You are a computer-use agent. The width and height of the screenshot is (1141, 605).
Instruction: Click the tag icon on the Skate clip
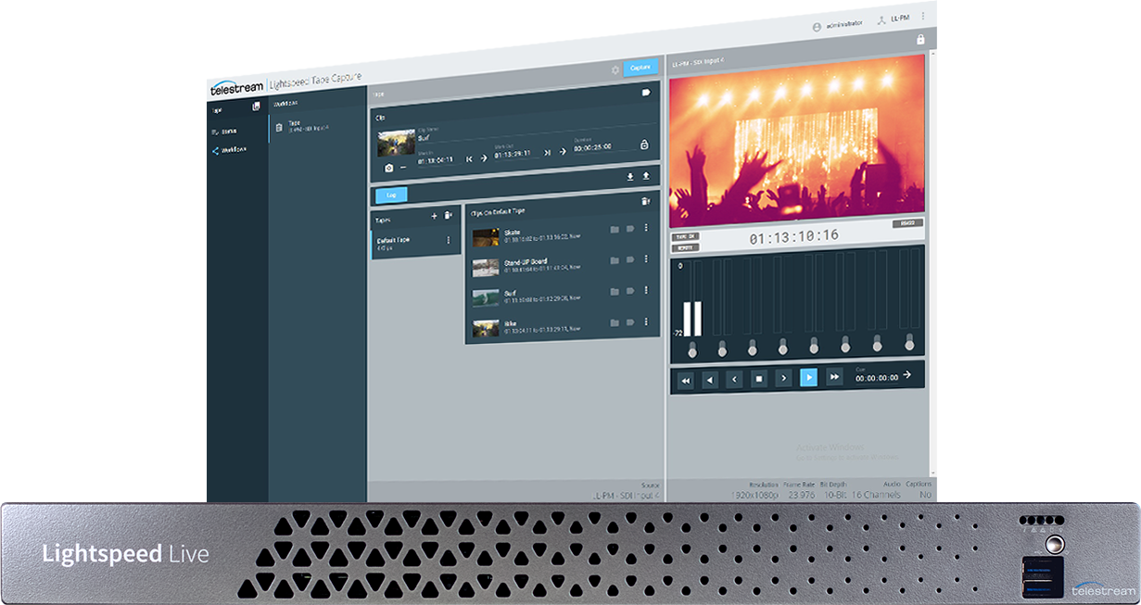(630, 228)
